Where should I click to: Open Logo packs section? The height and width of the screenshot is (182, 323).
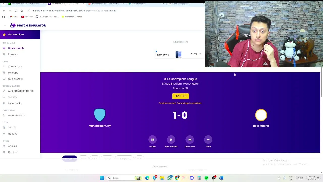pyautogui.click(x=15, y=103)
